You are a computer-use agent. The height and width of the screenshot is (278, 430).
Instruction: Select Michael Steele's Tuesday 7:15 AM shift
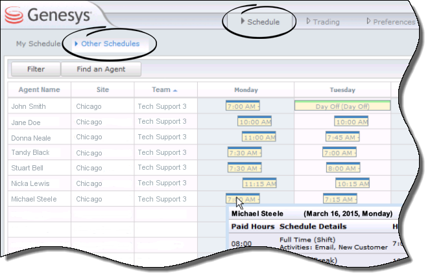[339, 199]
